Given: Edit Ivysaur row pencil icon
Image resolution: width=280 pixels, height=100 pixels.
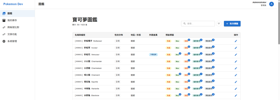Looking at the screenshot, I should tap(236, 48).
